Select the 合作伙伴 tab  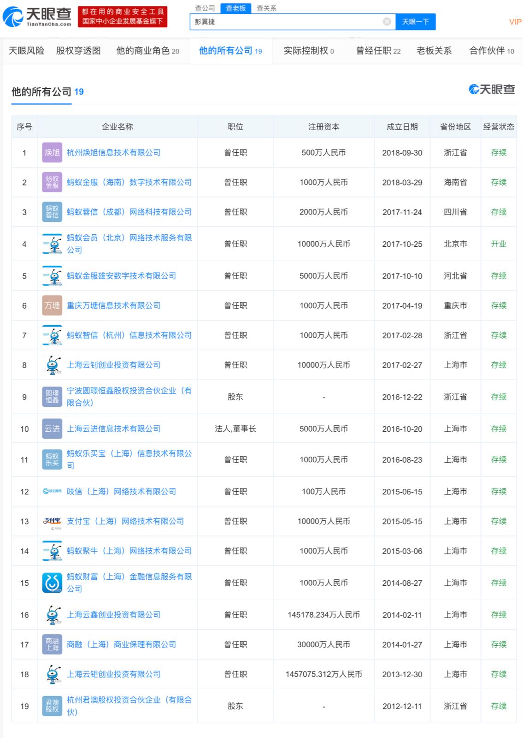[491, 51]
